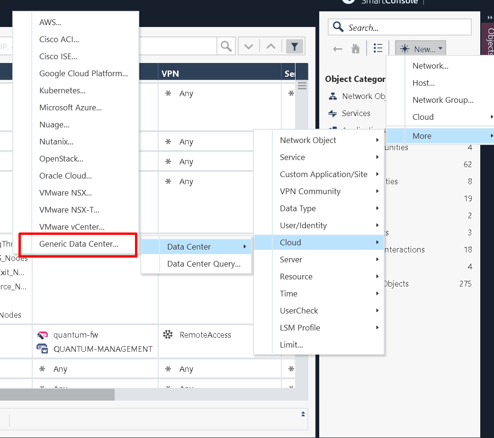Choose Host... in New menu
Screen dimensions: 494x438
(440, 83)
